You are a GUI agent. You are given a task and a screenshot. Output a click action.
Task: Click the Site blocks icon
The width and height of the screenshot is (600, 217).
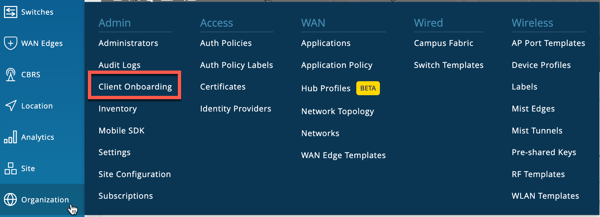point(11,168)
